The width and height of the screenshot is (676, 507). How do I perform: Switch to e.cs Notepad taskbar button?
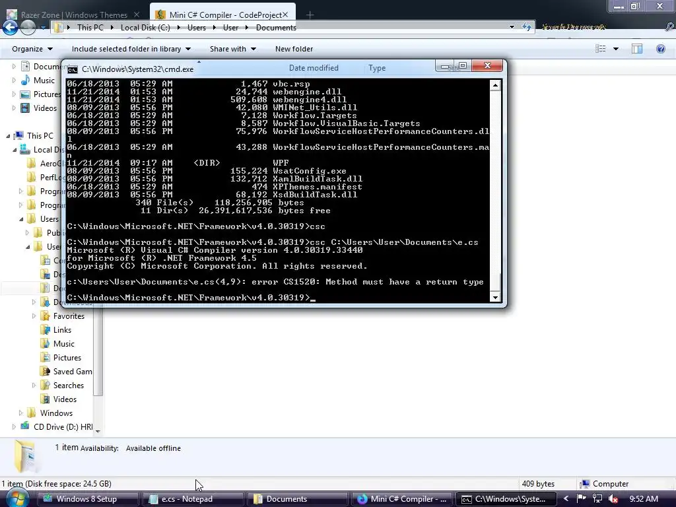[x=192, y=499]
